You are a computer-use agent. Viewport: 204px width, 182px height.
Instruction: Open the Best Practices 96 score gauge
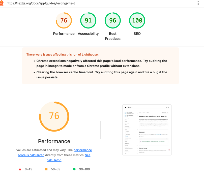pos(113,20)
